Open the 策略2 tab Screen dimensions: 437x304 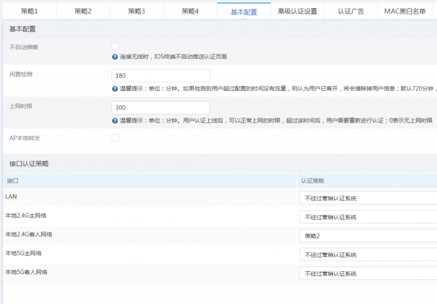coord(83,11)
